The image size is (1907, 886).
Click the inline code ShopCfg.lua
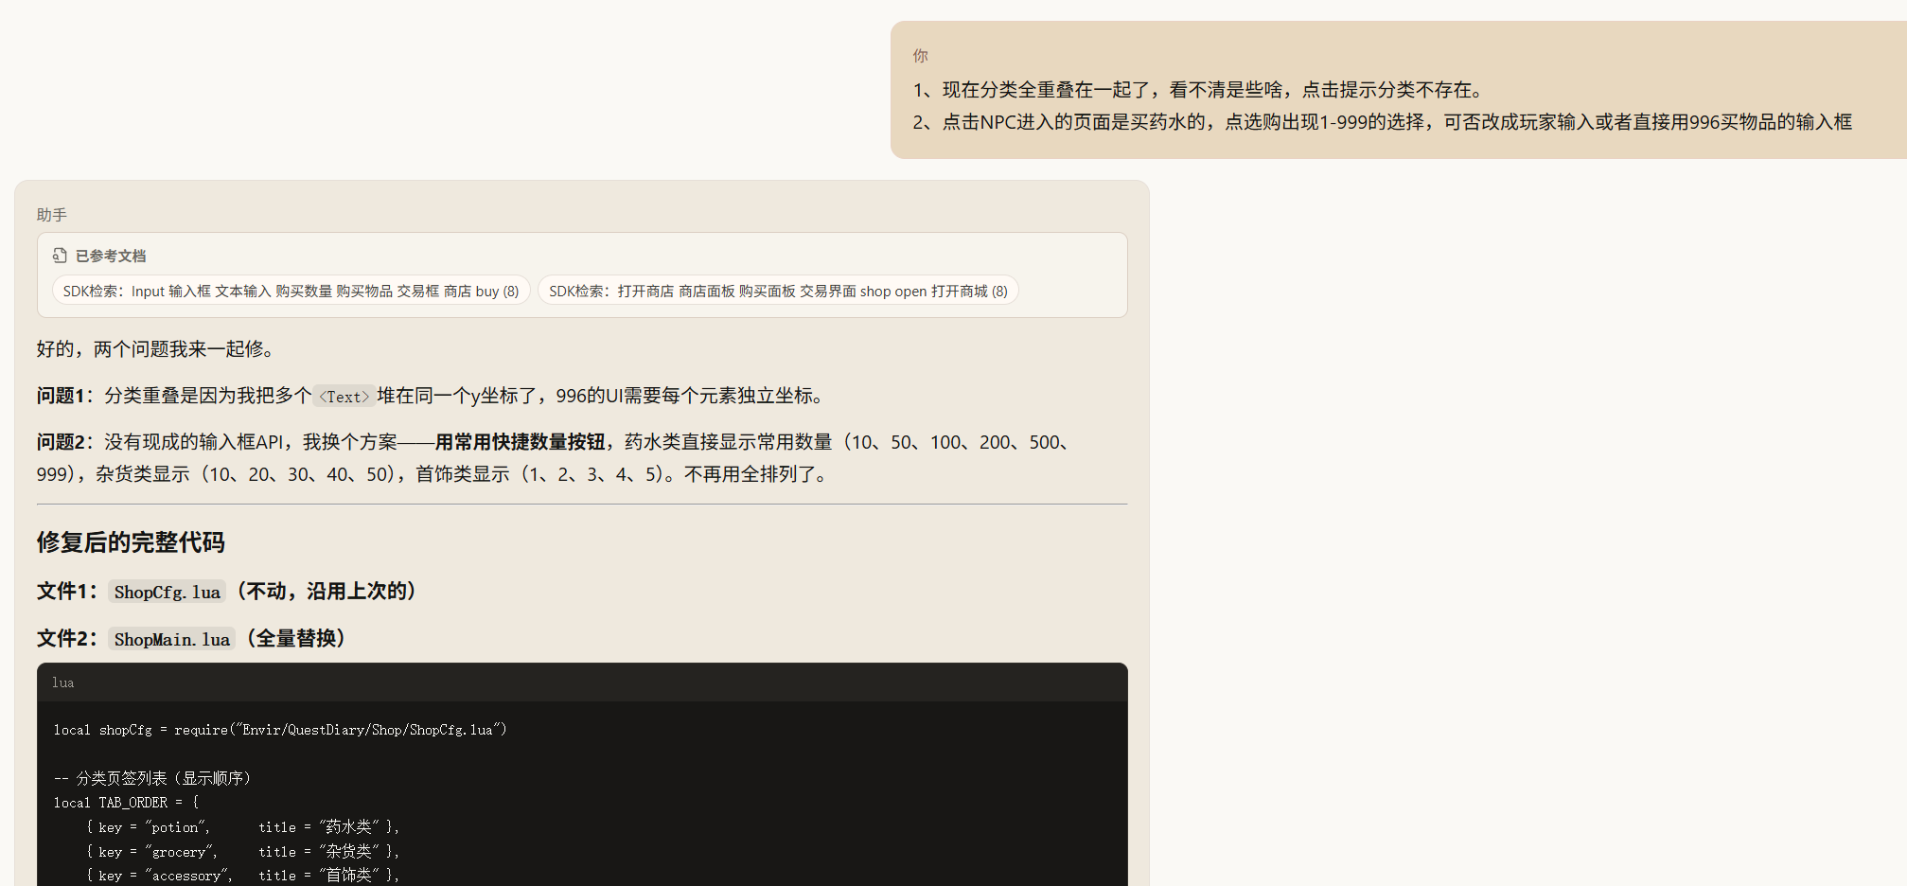(x=167, y=592)
